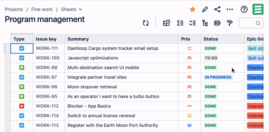Open the share icon
The image size is (269, 132).
pyautogui.click(x=217, y=9)
